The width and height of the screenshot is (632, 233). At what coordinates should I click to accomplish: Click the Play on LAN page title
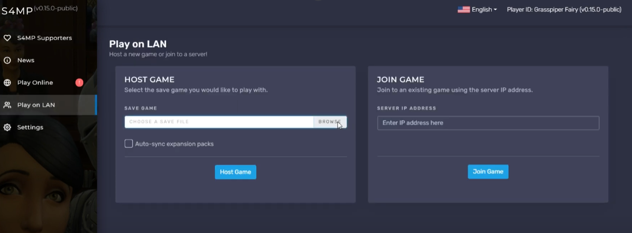138,44
